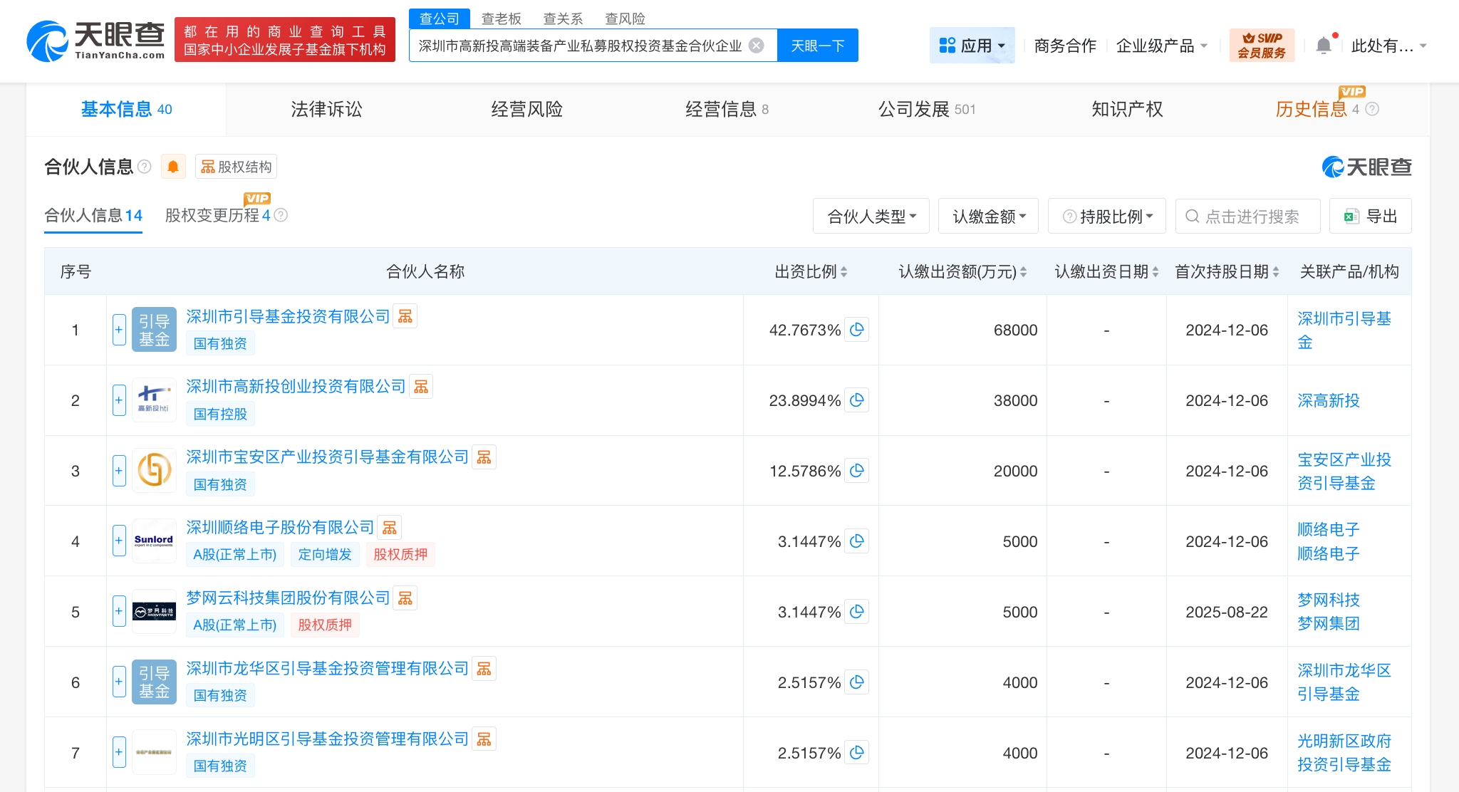Screen dimensions: 1459x792
Task: Open 应用 dropdown in header
Action: pos(972,46)
